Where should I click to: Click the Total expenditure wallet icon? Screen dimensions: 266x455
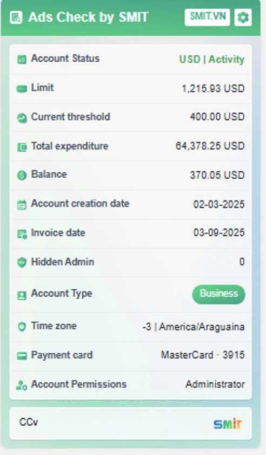(22, 147)
